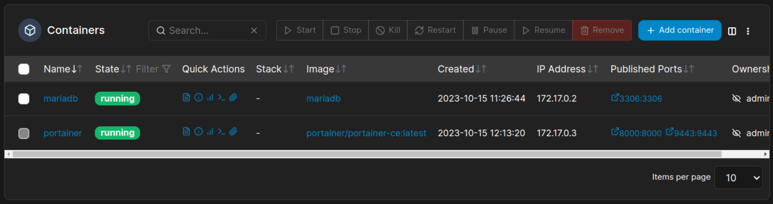Screen dimensions: 773x204
Task: Click the horizontal table scrollbar
Action: [366, 154]
